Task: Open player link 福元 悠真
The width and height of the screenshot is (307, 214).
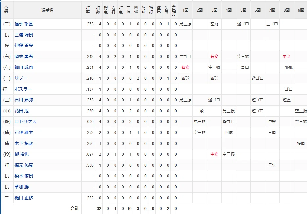Action: (24, 165)
